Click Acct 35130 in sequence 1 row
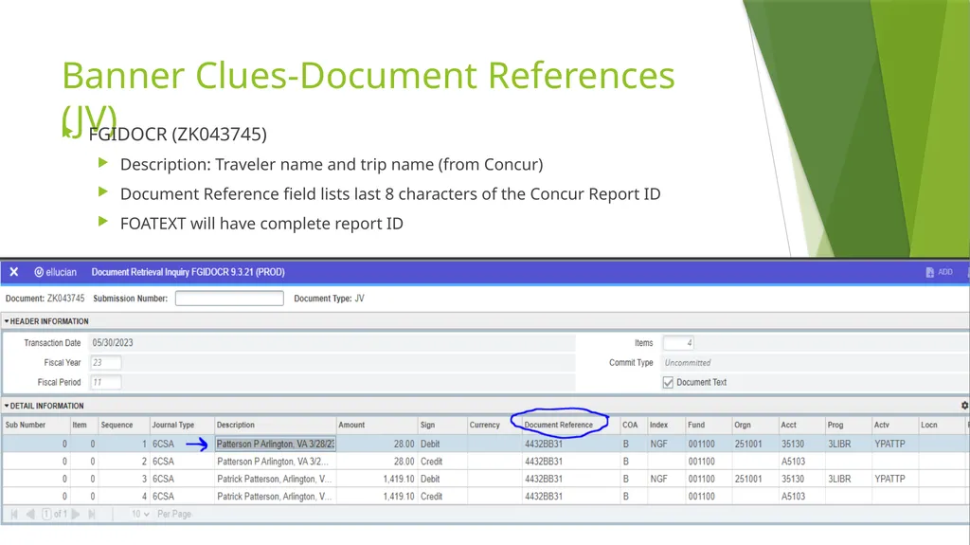The width and height of the screenshot is (970, 545). (793, 444)
